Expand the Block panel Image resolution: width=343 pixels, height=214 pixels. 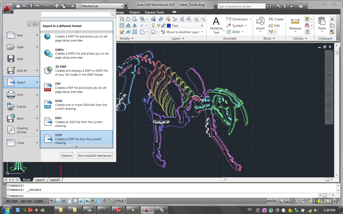coord(269,39)
